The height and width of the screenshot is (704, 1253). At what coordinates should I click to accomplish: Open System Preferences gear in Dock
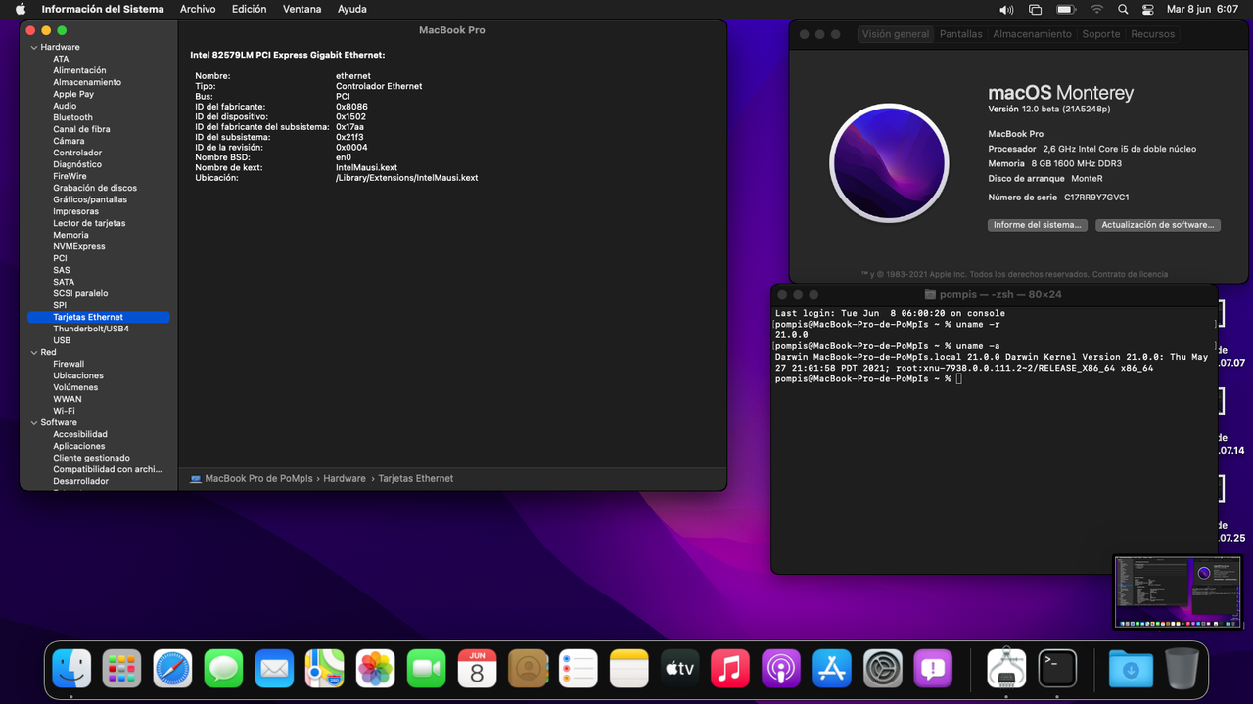(883, 669)
